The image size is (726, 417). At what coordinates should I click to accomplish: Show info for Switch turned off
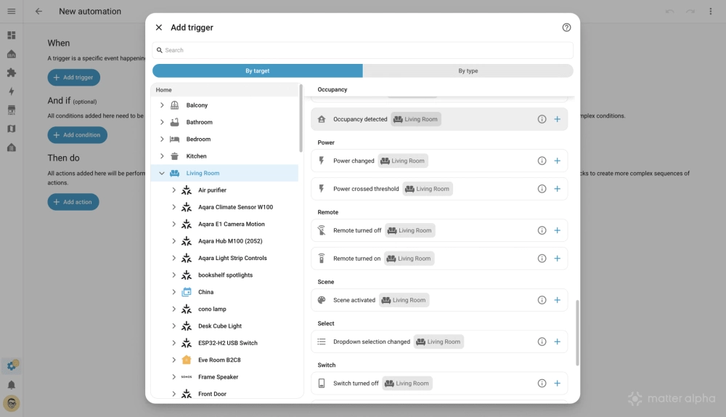tap(542, 383)
